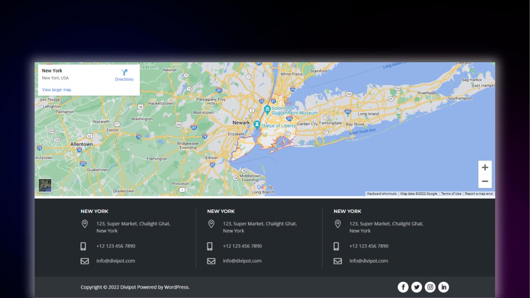Open the map Terms of Use link

[451, 194]
